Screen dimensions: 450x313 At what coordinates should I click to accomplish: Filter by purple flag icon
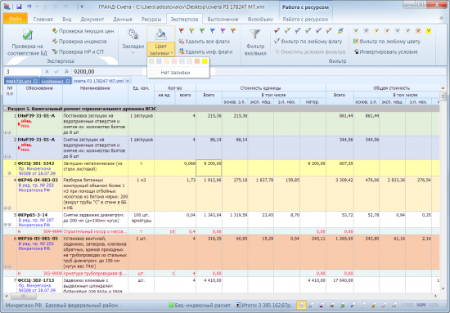[x=318, y=31]
